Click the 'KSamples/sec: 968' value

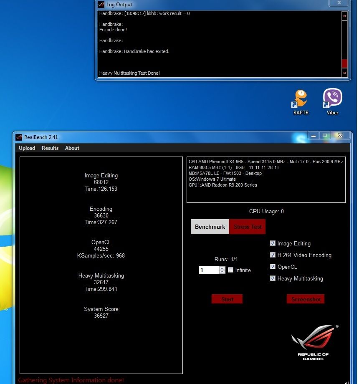[x=101, y=255]
